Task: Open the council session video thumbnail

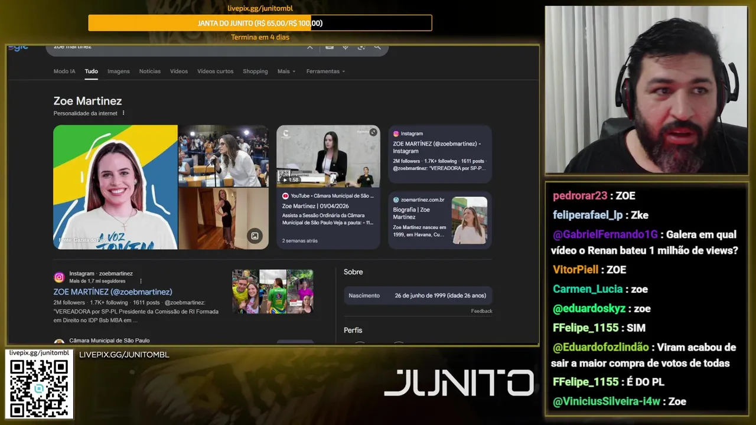Action: [x=328, y=156]
